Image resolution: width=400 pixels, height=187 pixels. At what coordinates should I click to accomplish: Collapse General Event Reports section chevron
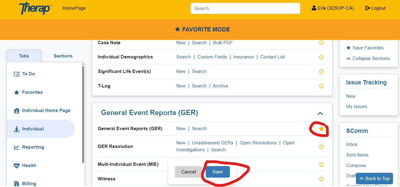(x=320, y=113)
